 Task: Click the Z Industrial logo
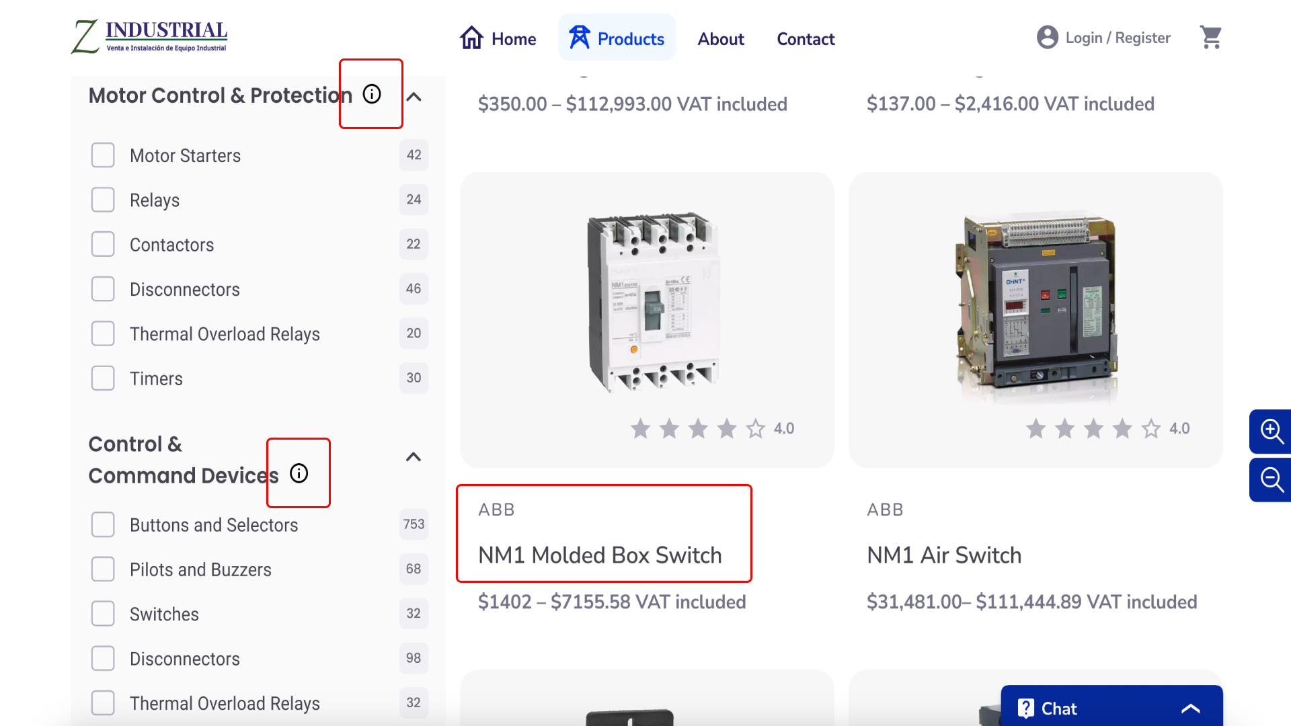pos(149,36)
